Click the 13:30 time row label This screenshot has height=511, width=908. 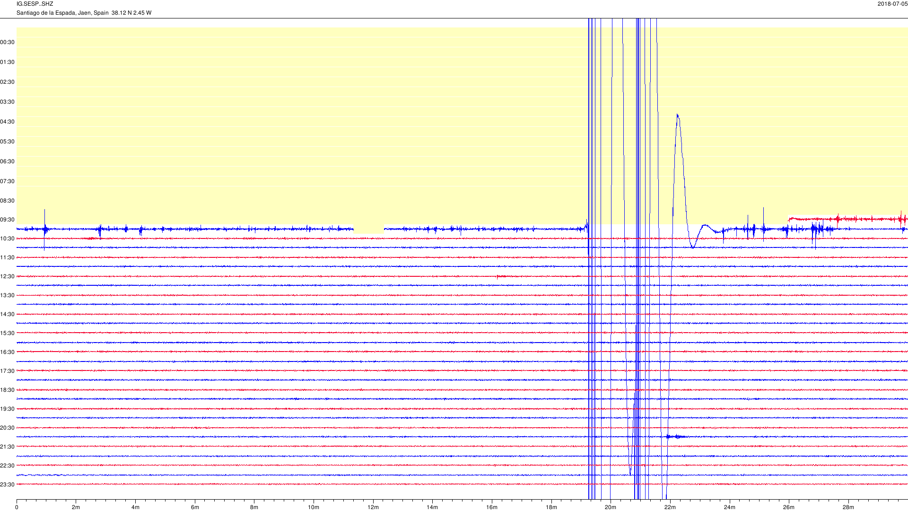coord(7,295)
